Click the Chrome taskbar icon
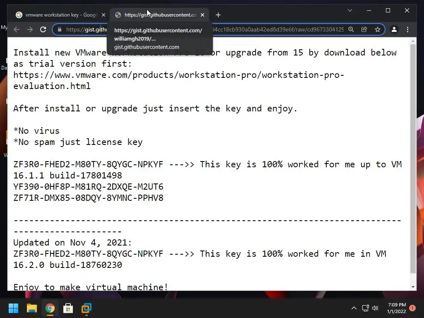Screen dimensions: 424x318 click(50, 308)
